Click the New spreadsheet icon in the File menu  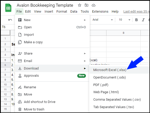pos(20,20)
